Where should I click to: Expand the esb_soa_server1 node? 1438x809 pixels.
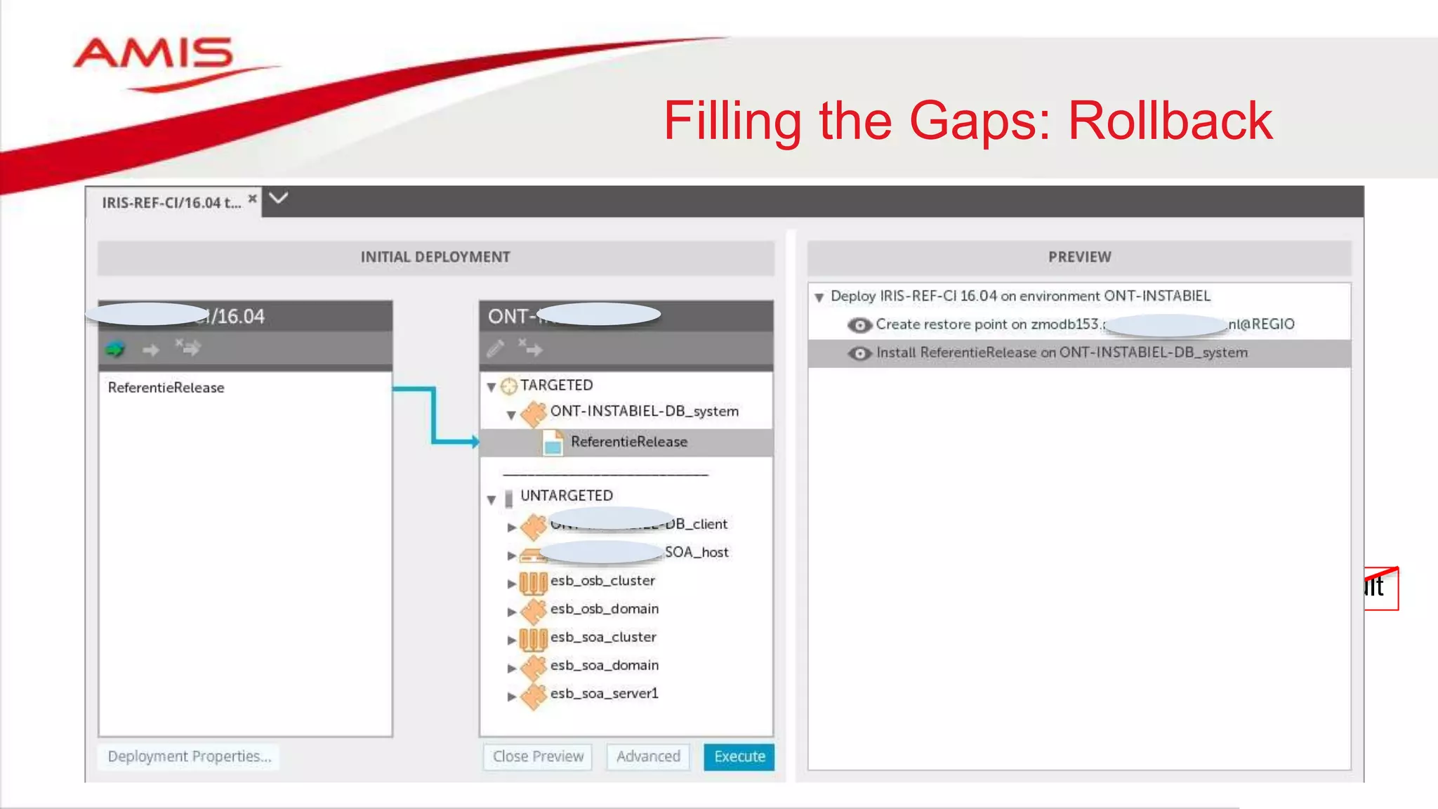512,696
